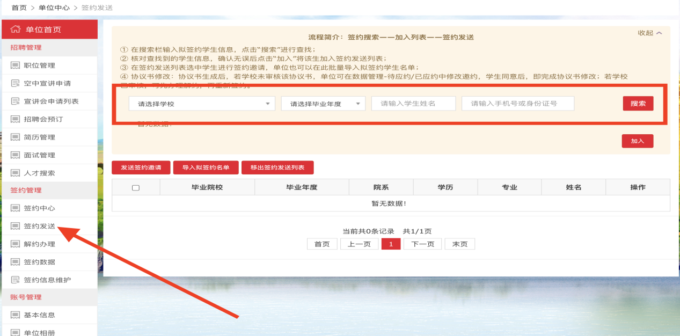Click the icon next to 签约数据
The image size is (680, 336).
15,262
